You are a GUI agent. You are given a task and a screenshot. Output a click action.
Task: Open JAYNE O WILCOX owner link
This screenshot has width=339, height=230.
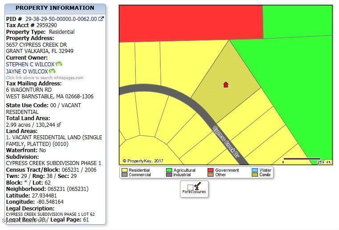[27, 71]
